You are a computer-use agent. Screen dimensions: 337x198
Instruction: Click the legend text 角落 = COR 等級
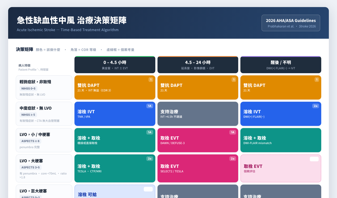click(83, 50)
